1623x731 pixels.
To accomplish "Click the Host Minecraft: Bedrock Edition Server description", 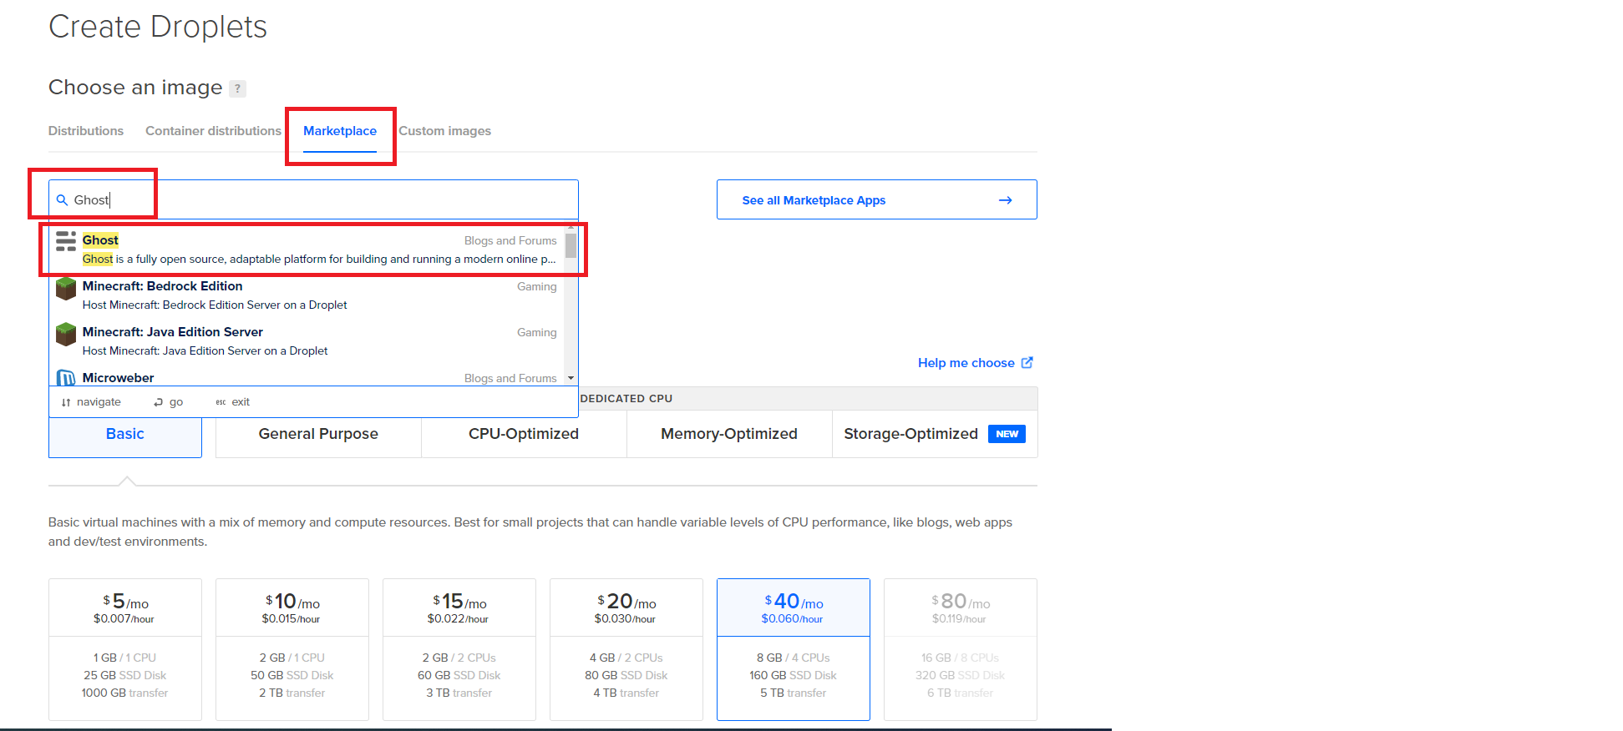I will click(x=215, y=305).
